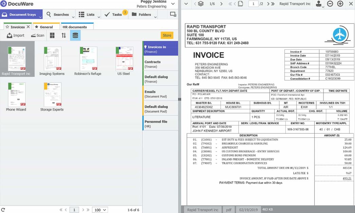Select Contracts (Finance) store dialog
Screen dimensions: 355x213
(x=160, y=64)
